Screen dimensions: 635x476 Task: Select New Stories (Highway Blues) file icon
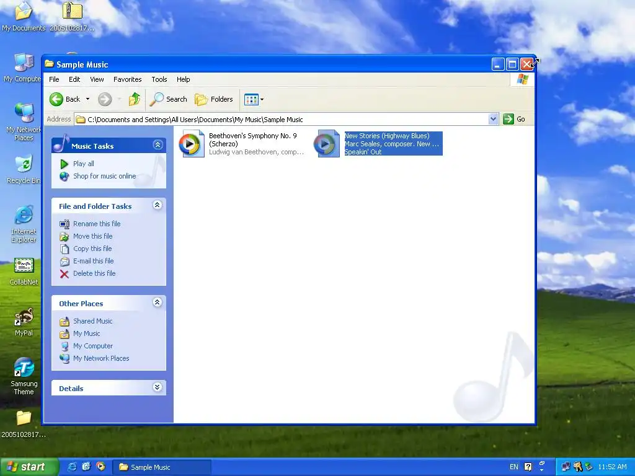(x=327, y=143)
